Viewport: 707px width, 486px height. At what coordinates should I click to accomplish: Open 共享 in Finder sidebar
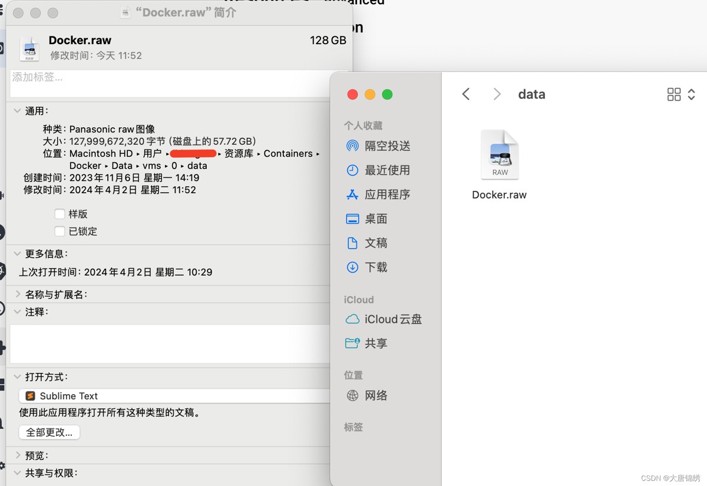coord(376,343)
